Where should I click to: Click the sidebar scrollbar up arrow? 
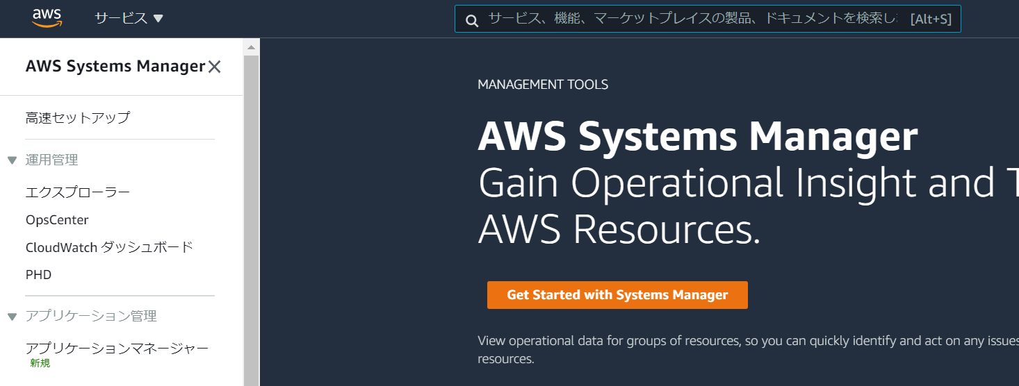point(251,47)
